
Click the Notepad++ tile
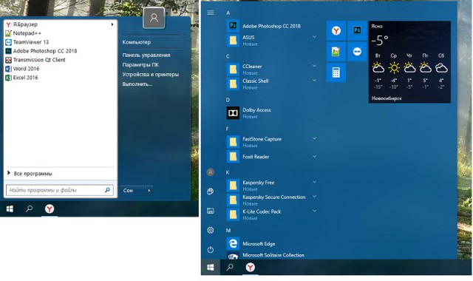(x=336, y=52)
